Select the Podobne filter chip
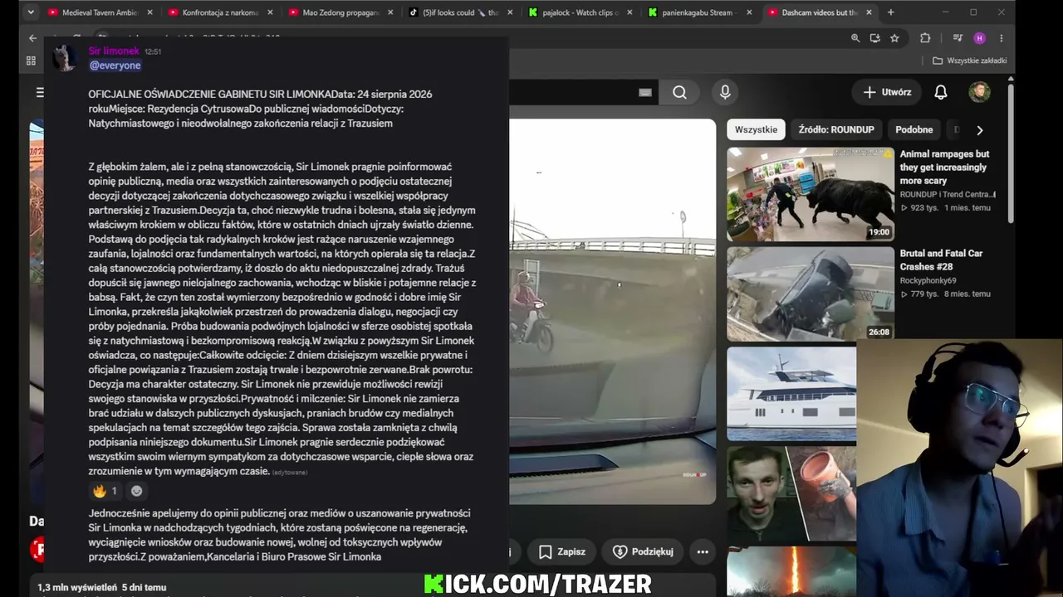Image resolution: width=1063 pixels, height=597 pixels. 914,129
